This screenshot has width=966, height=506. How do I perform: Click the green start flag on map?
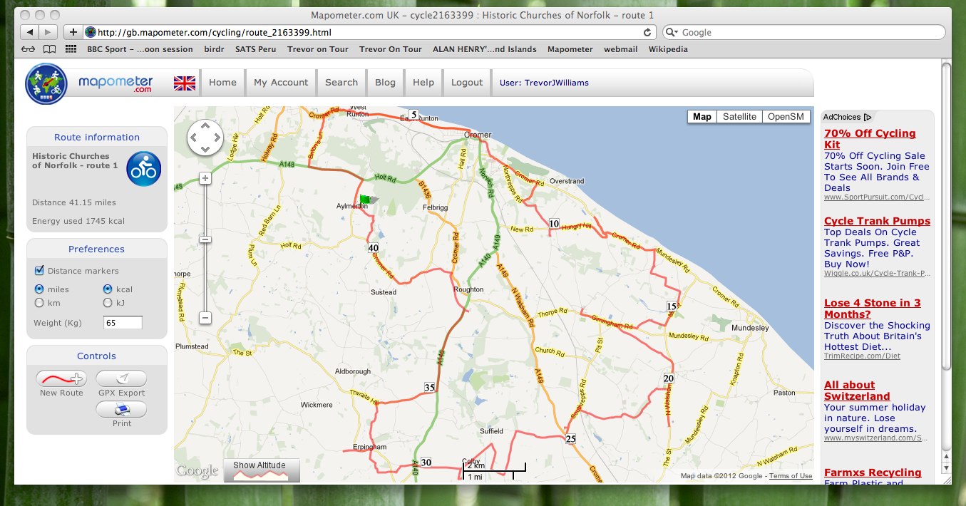coord(366,200)
